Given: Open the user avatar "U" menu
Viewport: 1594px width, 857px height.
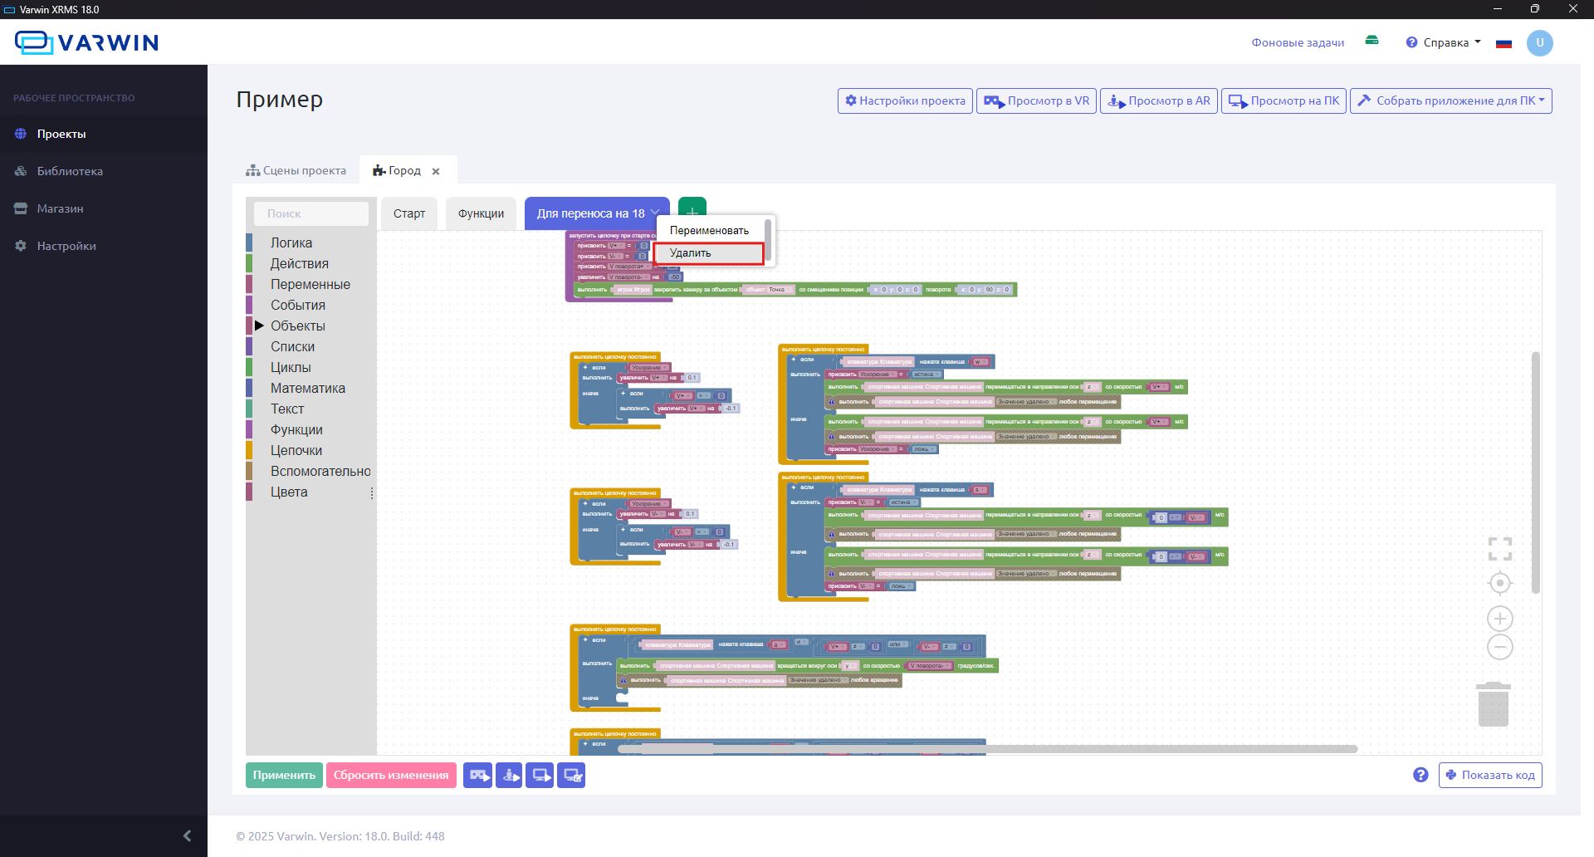Looking at the screenshot, I should [1539, 42].
